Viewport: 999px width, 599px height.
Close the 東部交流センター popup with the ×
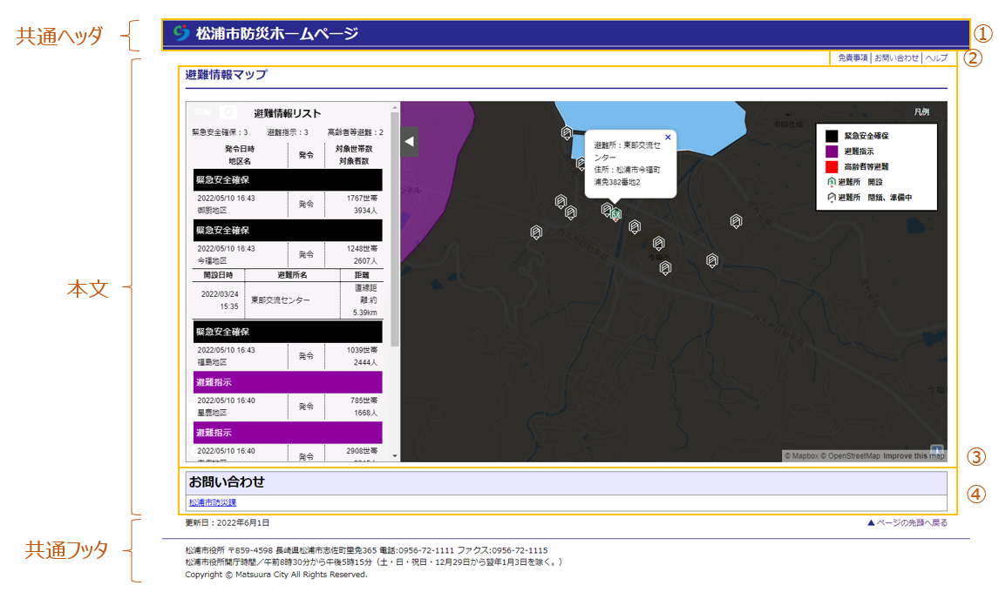coord(667,137)
